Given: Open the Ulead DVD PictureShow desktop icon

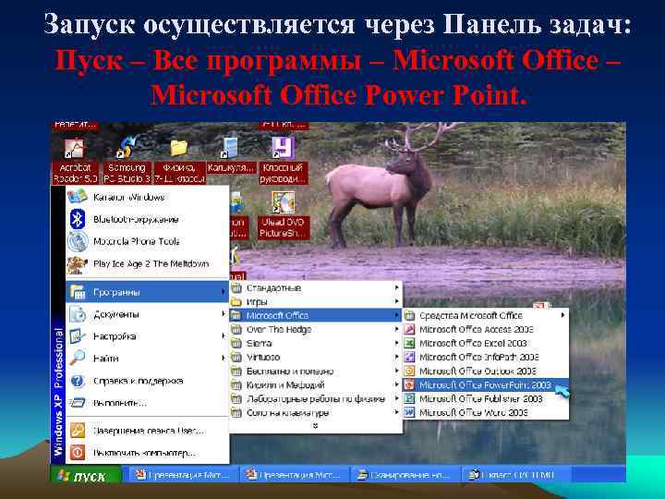Looking at the screenshot, I should tap(283, 202).
